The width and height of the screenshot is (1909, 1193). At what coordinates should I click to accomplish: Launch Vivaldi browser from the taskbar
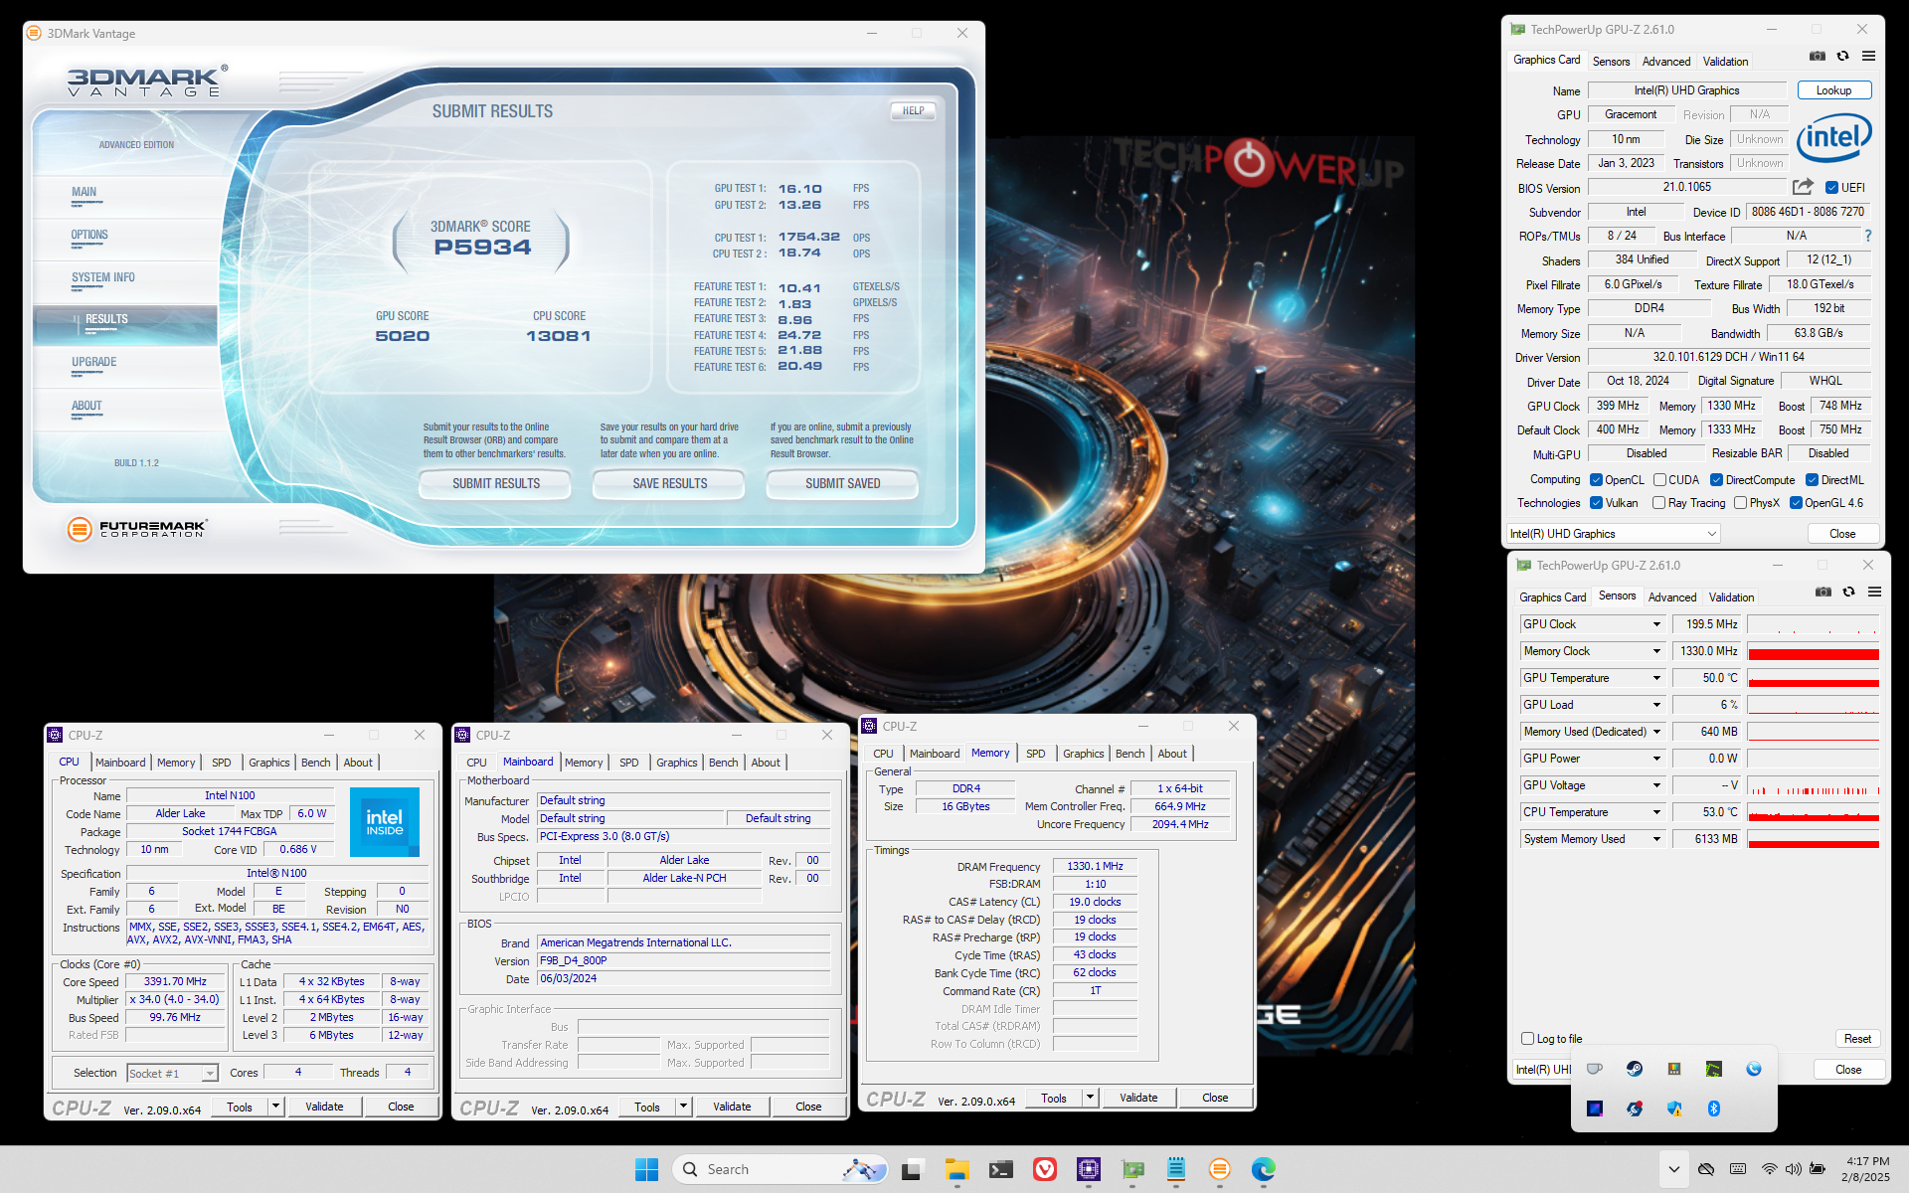(1045, 1169)
